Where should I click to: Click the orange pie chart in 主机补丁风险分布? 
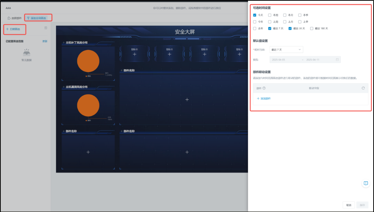click(x=88, y=61)
